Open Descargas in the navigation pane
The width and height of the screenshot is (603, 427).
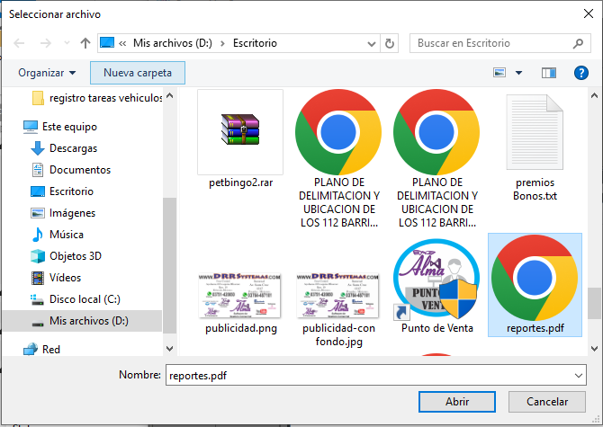tap(73, 148)
